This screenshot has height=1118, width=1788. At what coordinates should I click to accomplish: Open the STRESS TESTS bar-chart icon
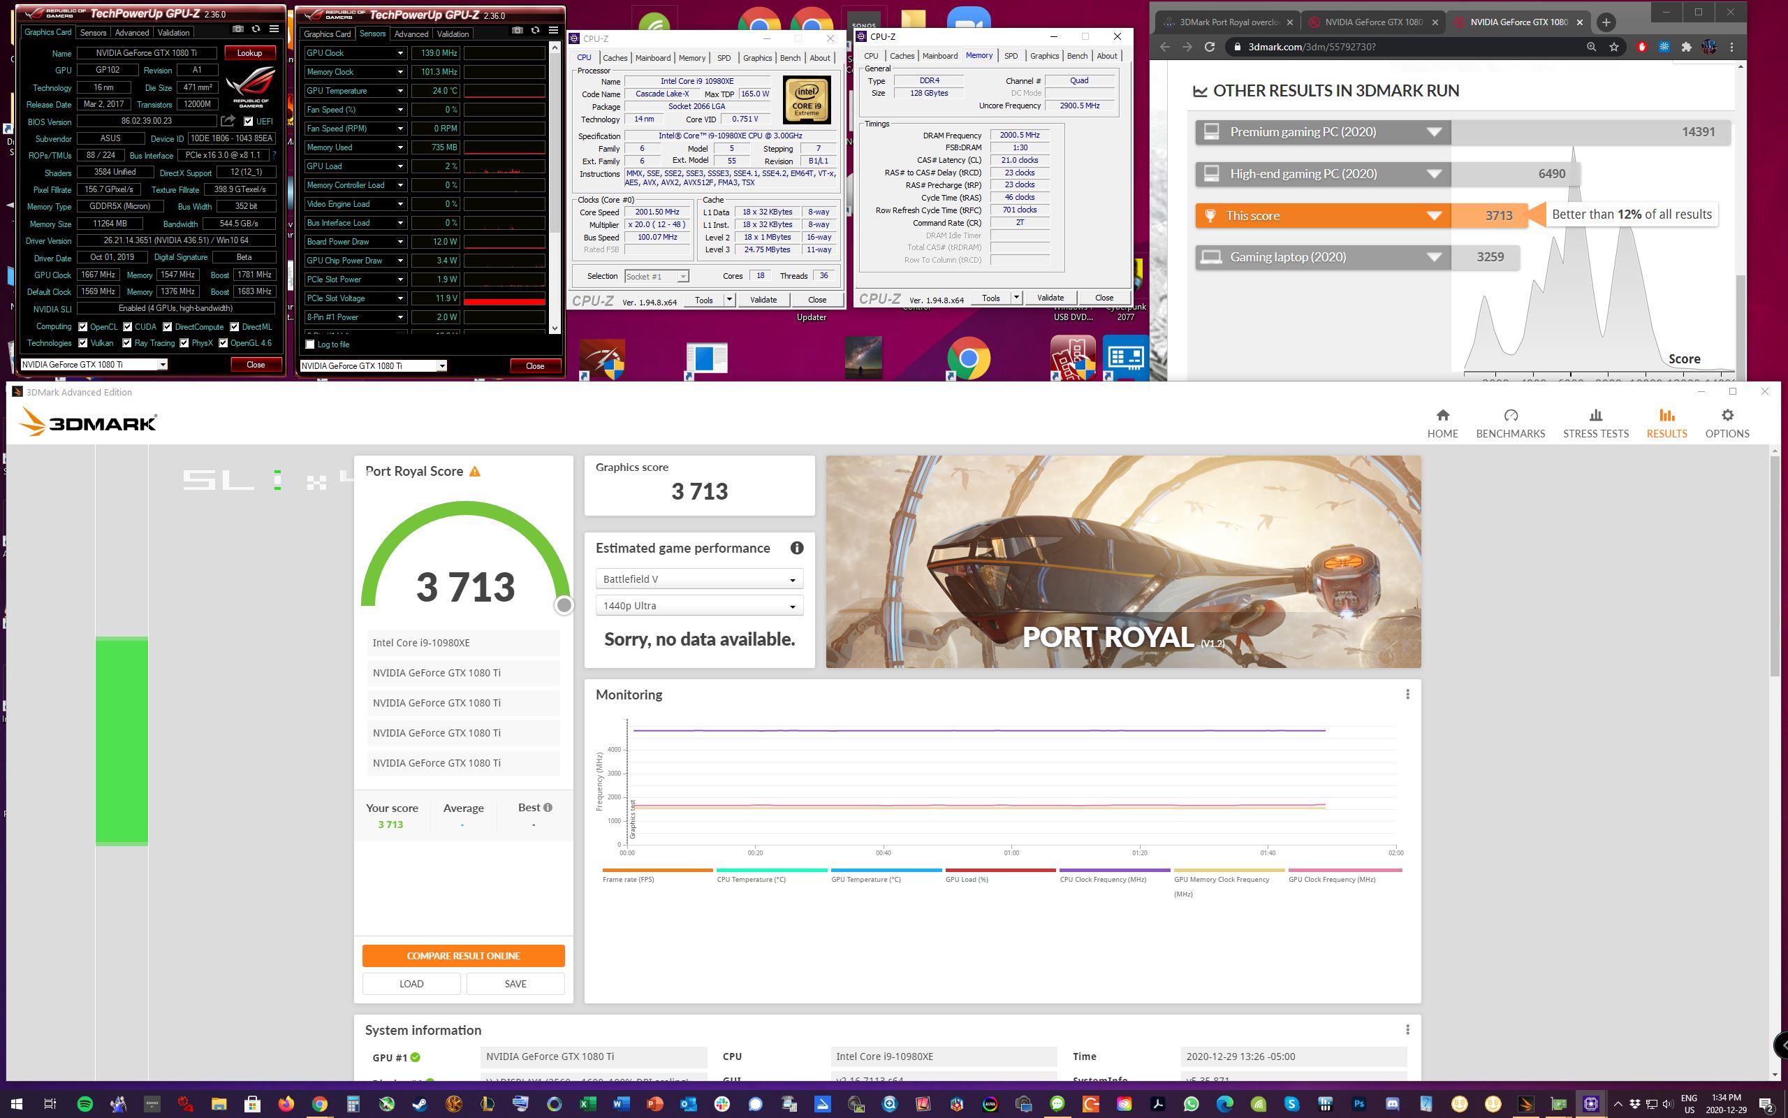coord(1595,415)
